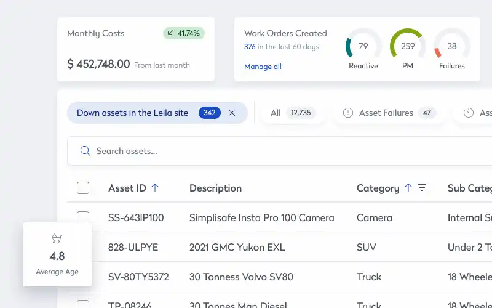Open the Category filter icon
492x308 pixels.
422,188
